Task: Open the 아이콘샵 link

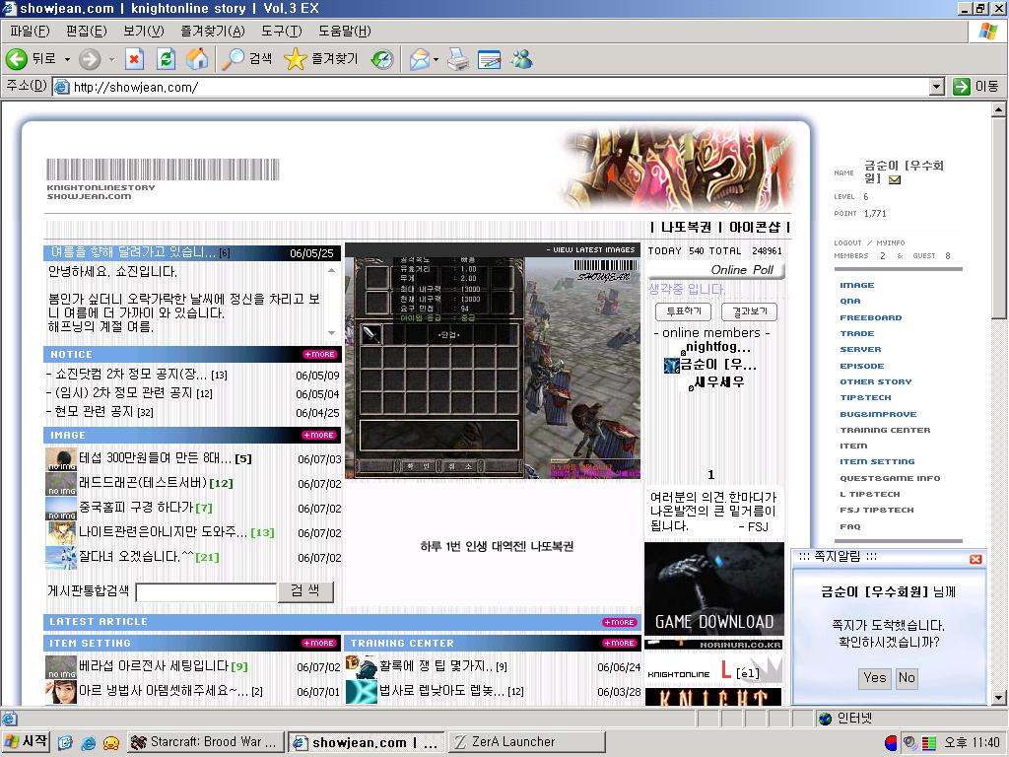Action: [x=754, y=227]
